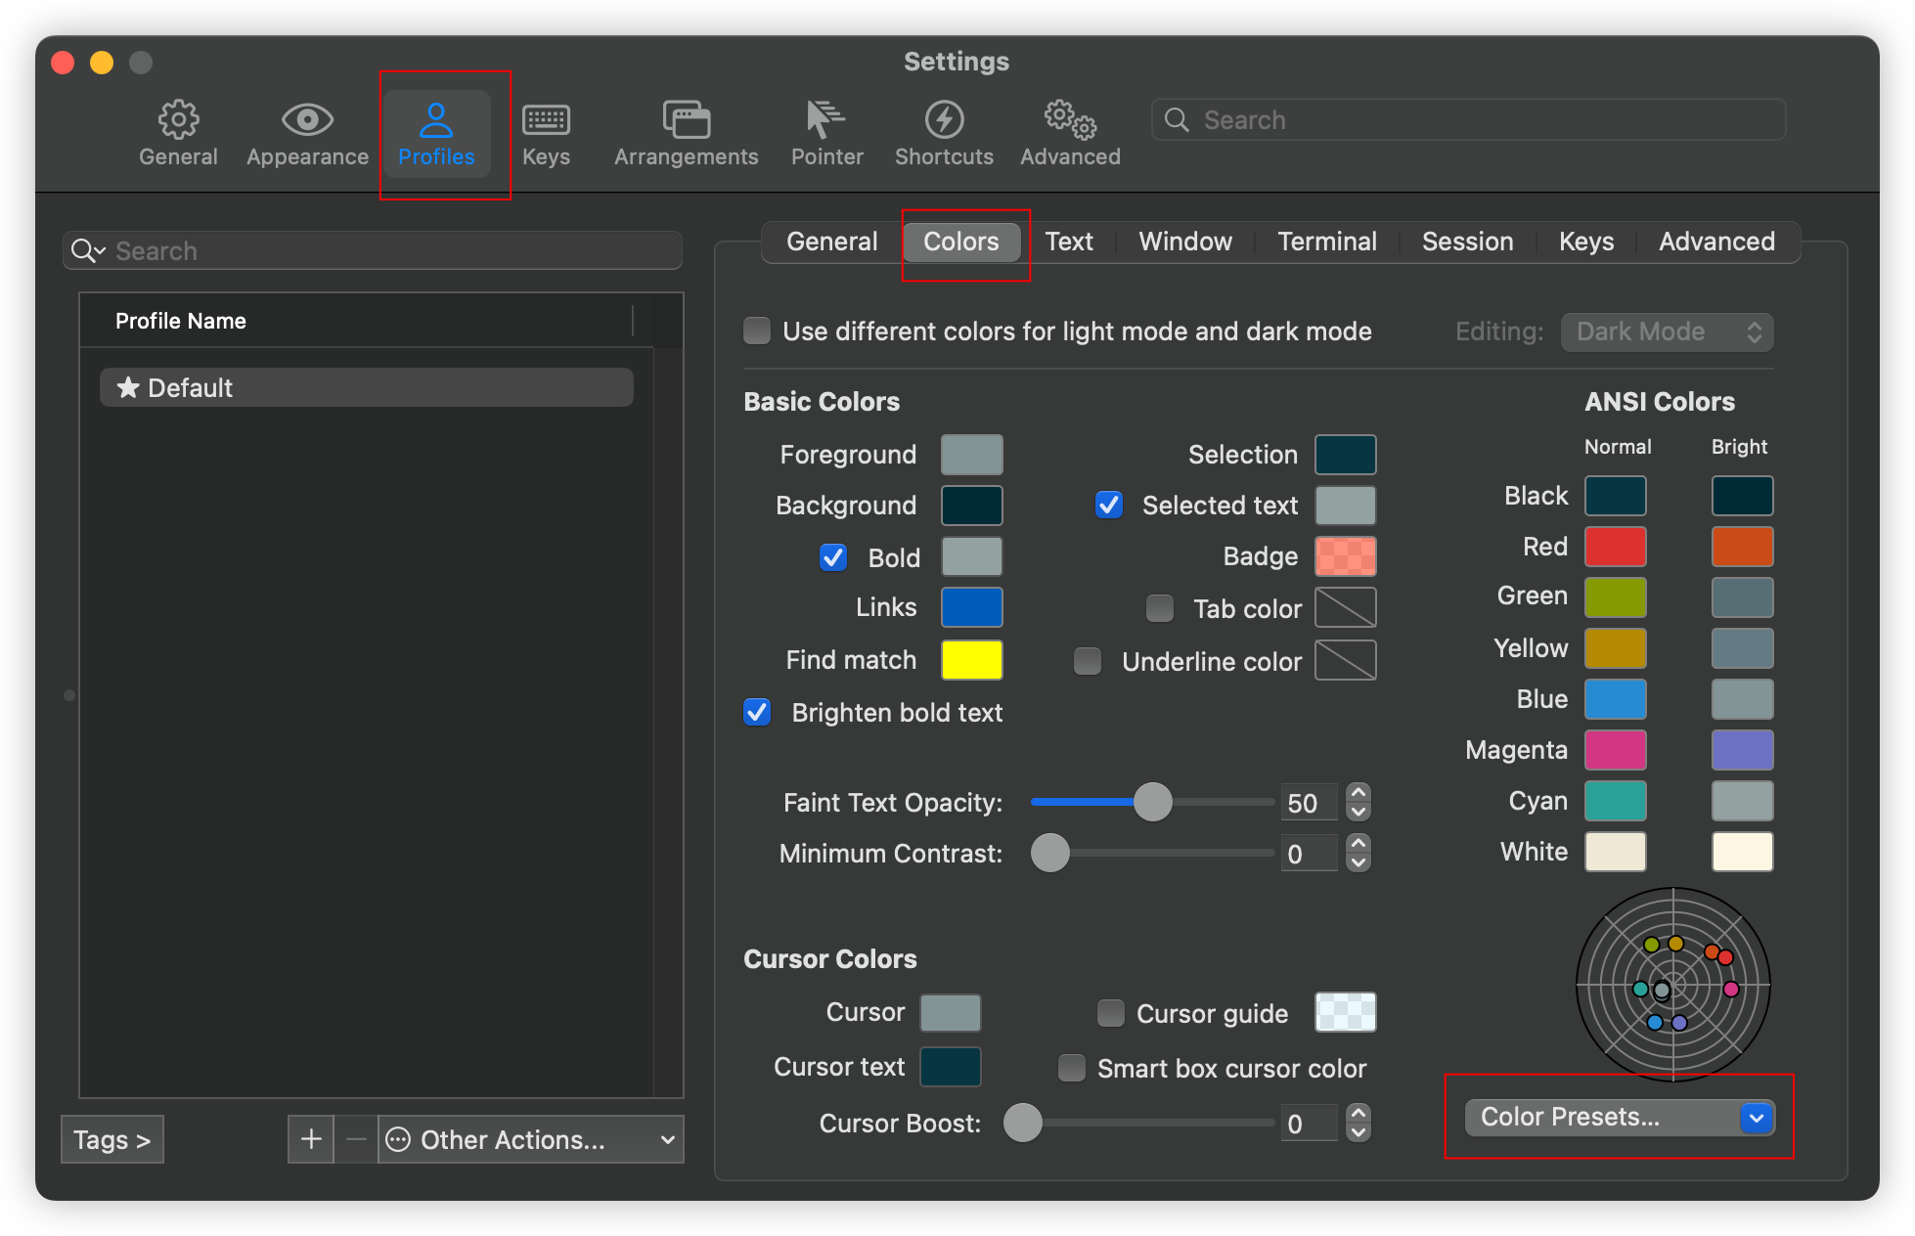Switch to the General profile tab

[x=831, y=242]
